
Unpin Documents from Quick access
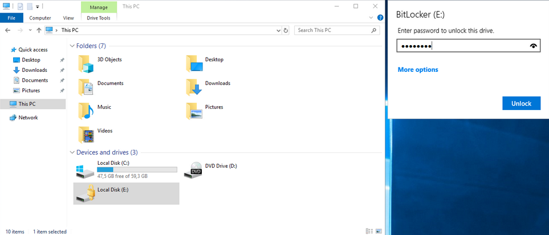pyautogui.click(x=62, y=80)
